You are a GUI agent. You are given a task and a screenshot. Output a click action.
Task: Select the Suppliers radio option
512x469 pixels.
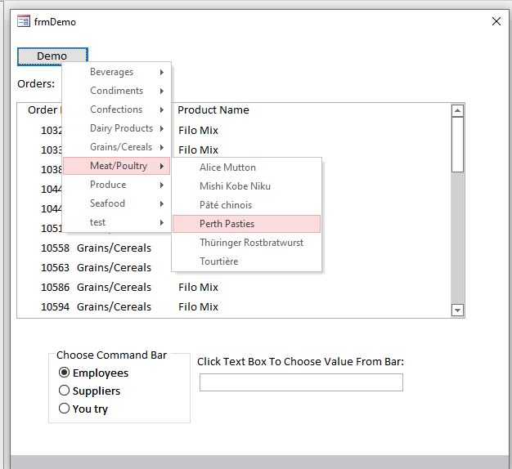65,391
